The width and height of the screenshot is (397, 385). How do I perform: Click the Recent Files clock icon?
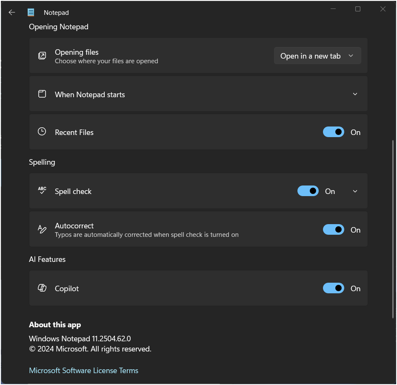(x=42, y=132)
